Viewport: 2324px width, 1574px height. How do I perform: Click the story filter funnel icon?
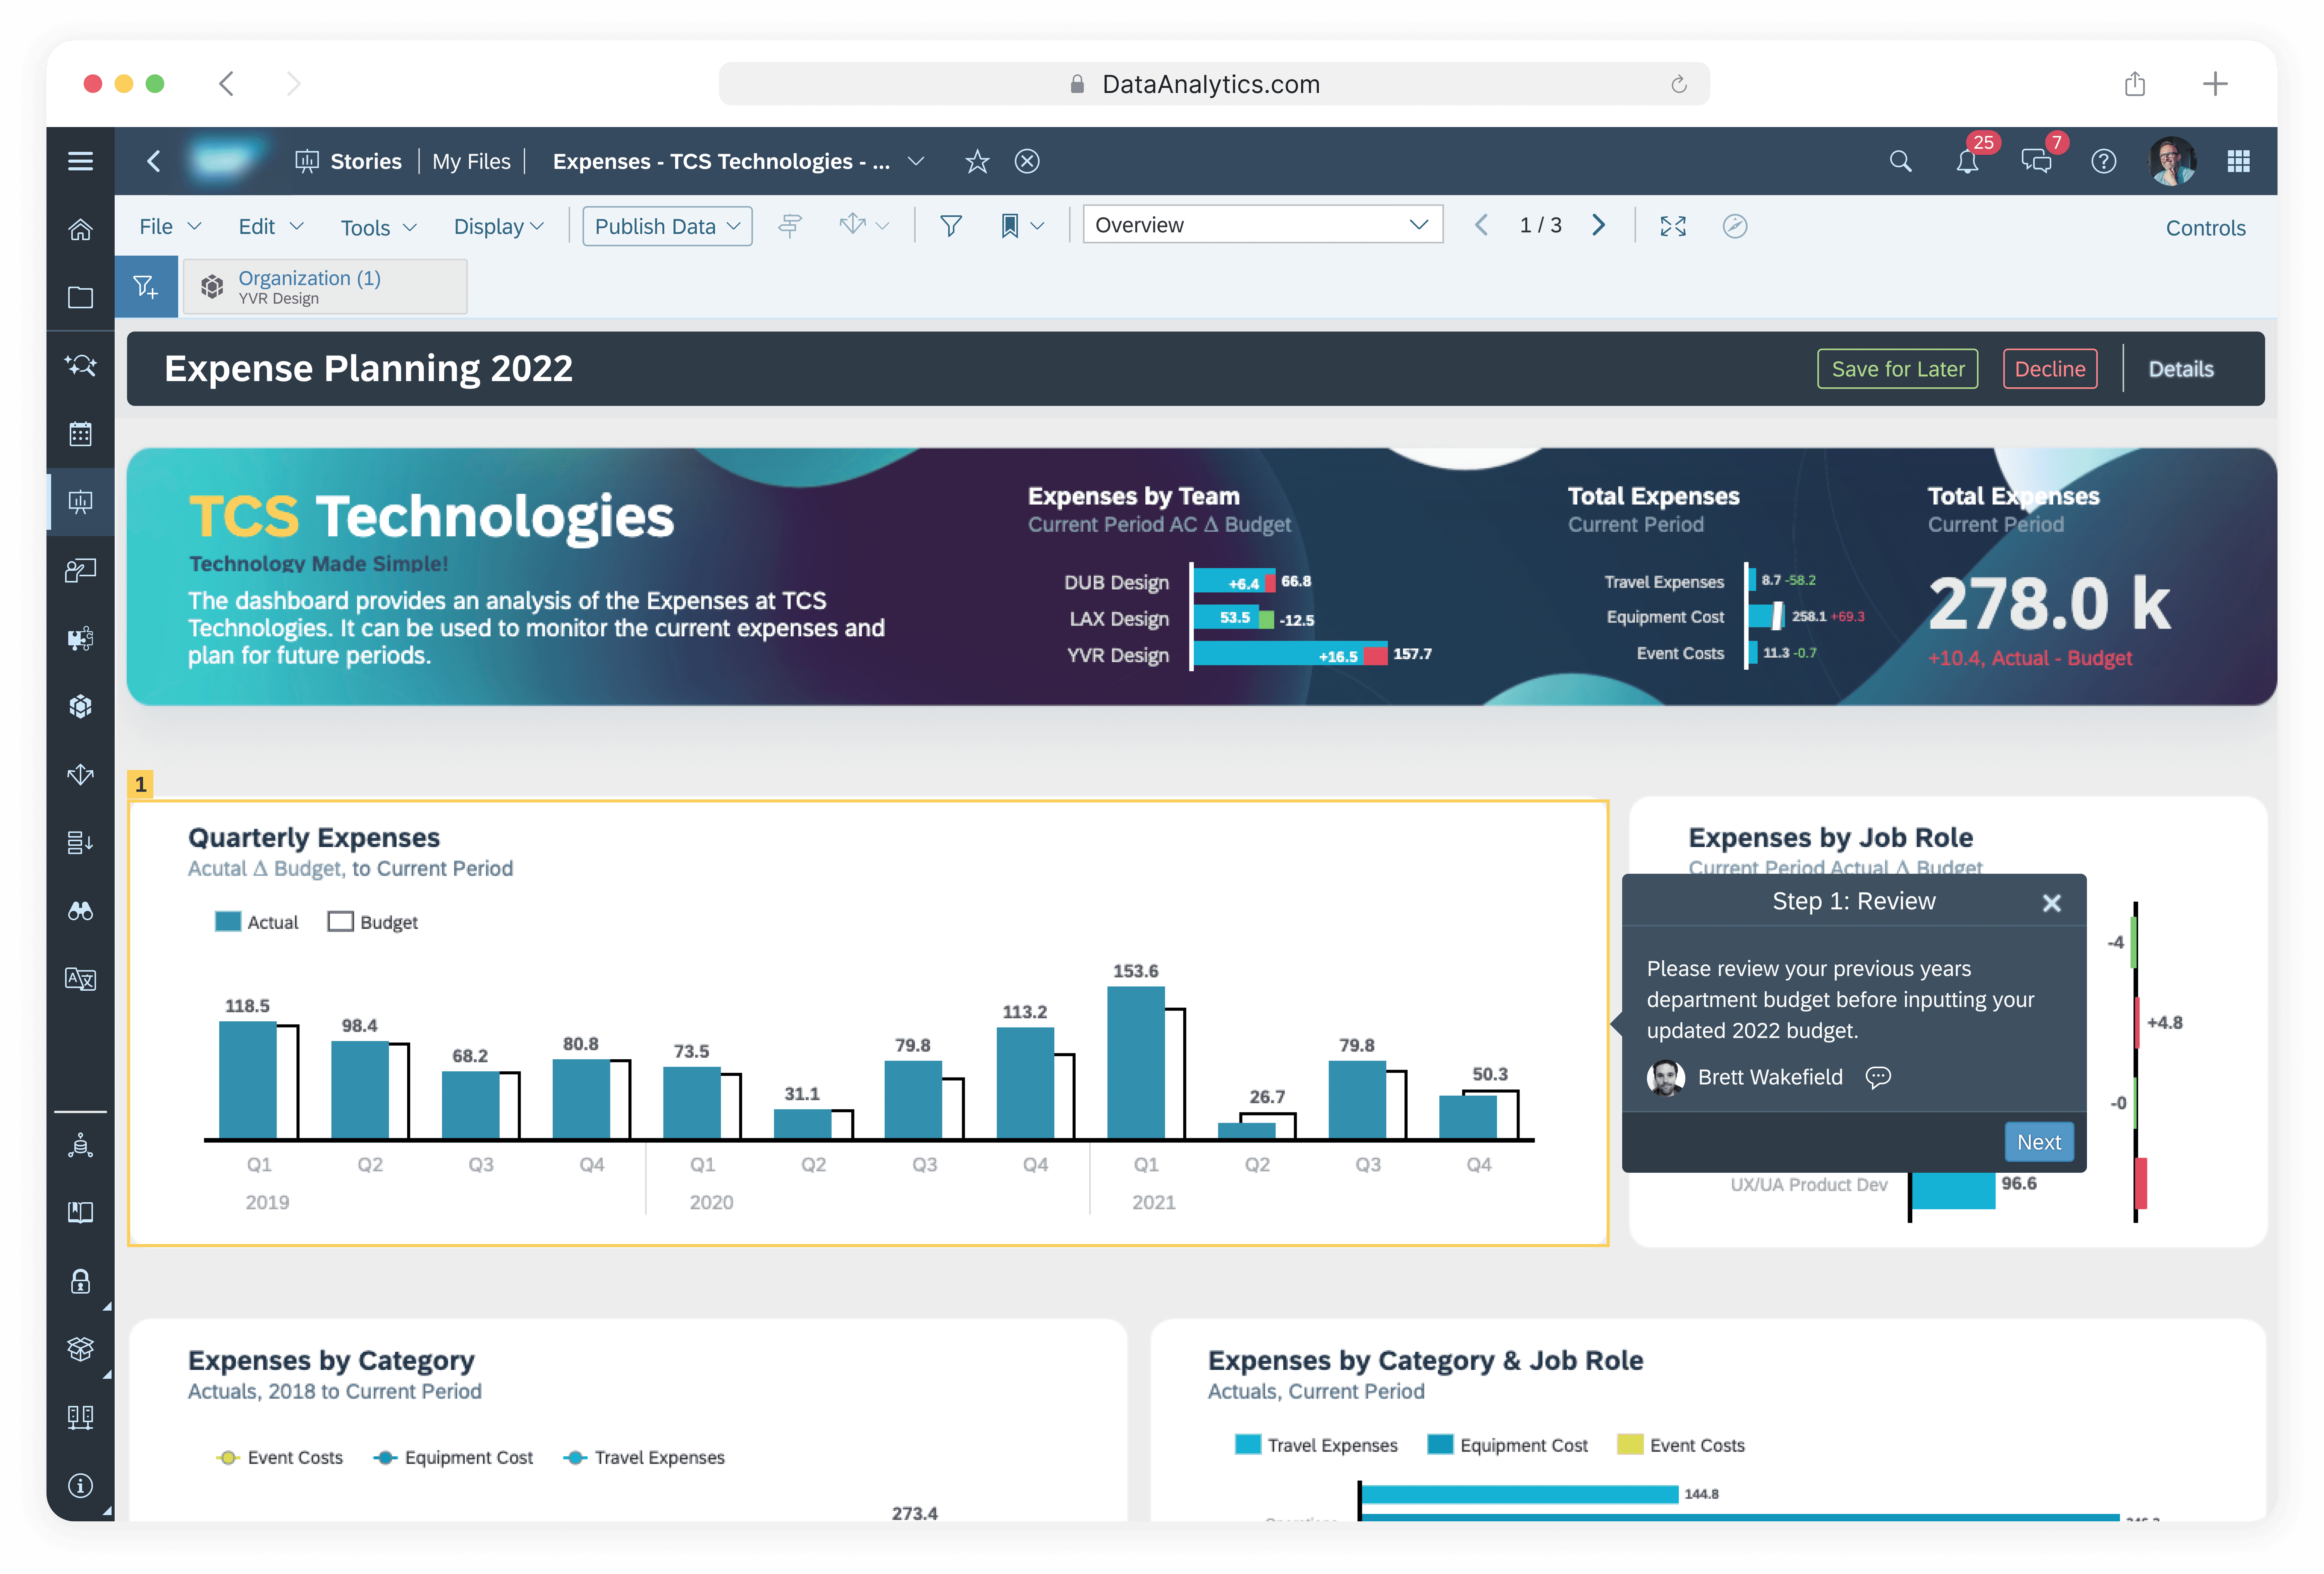(951, 226)
